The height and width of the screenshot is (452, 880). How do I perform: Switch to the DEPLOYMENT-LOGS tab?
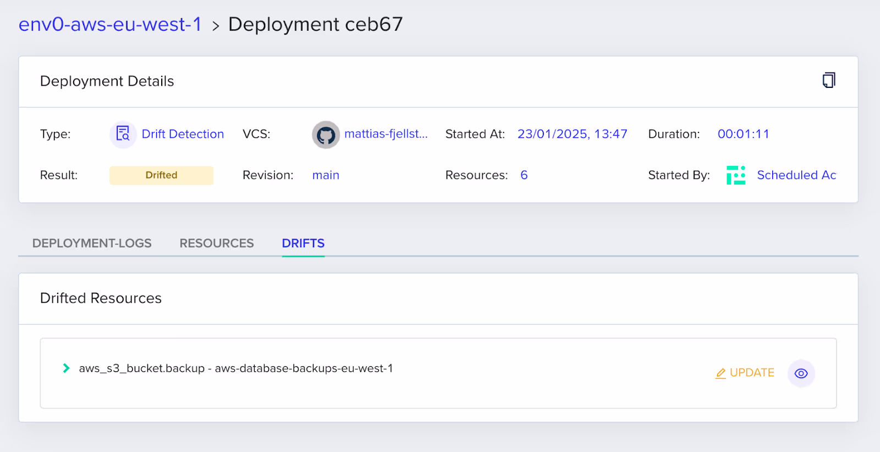[92, 243]
